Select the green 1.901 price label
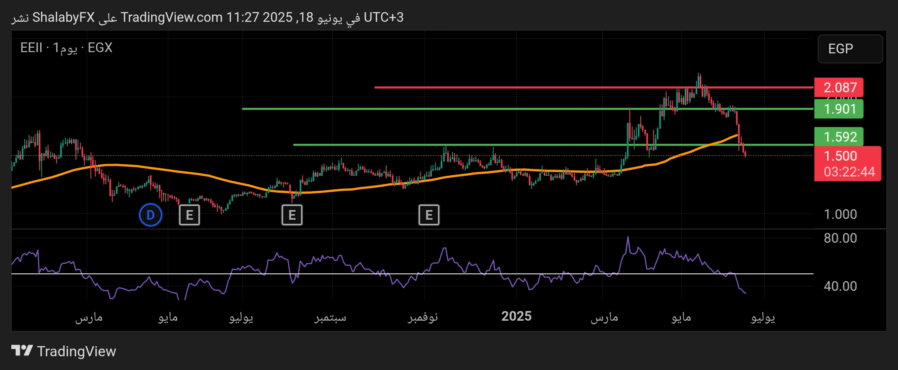The height and width of the screenshot is (370, 898). 839,109
